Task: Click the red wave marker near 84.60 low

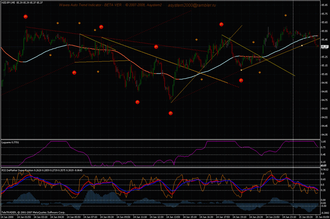Action: (x=170, y=113)
